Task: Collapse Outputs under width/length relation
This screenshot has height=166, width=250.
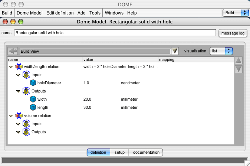Action: (18, 91)
